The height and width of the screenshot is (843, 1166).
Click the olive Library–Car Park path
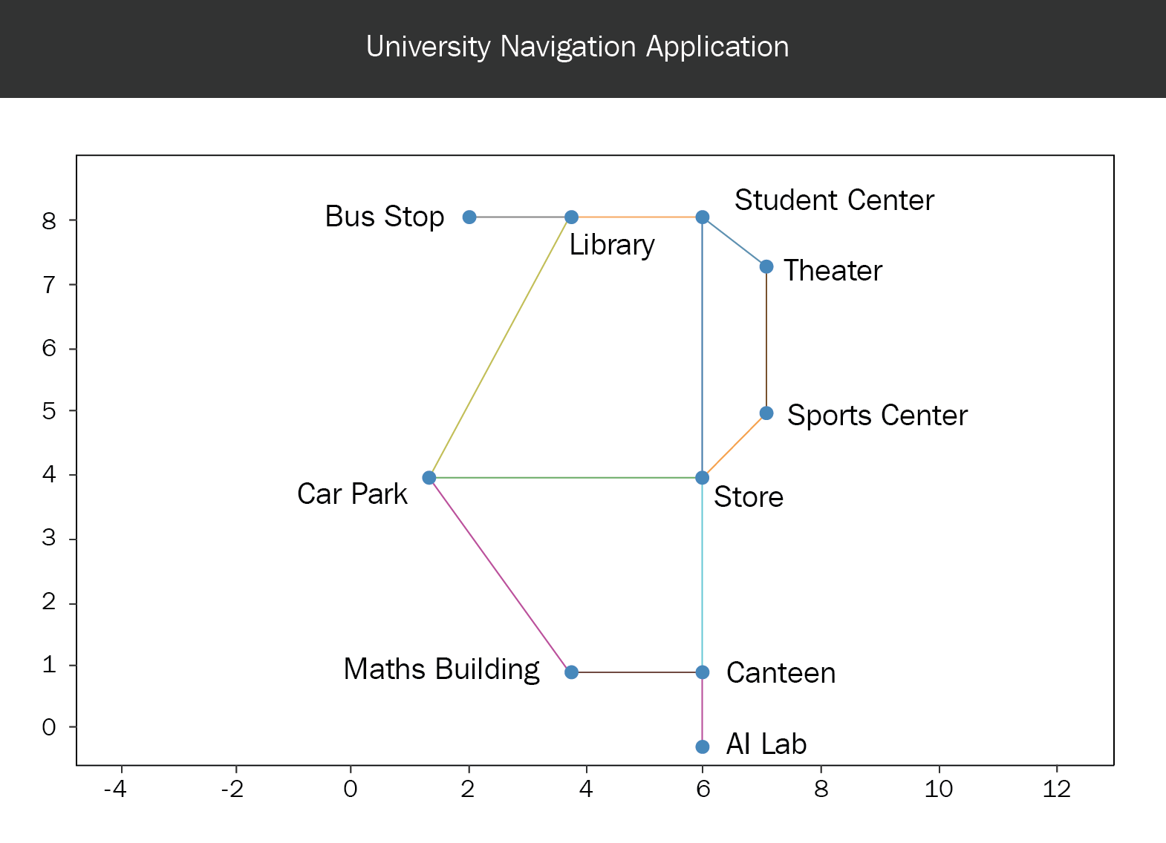point(500,347)
